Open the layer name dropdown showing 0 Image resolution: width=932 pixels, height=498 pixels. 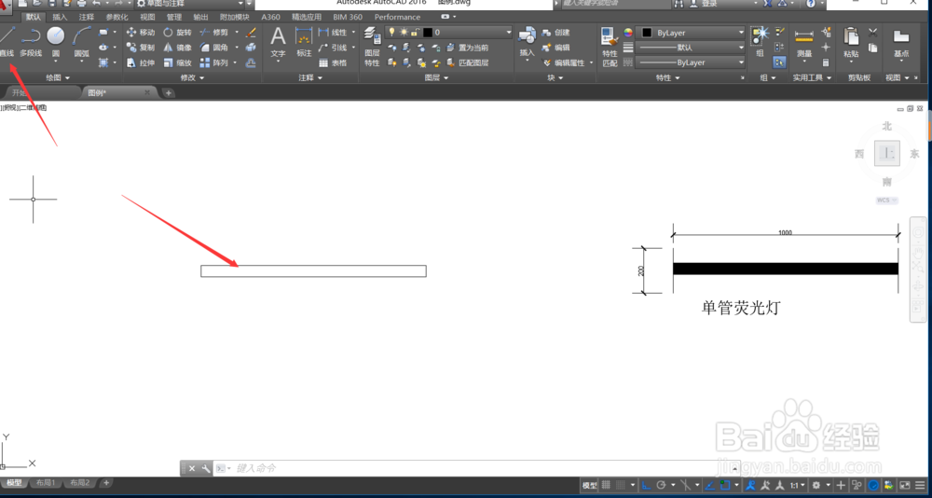pyautogui.click(x=449, y=32)
